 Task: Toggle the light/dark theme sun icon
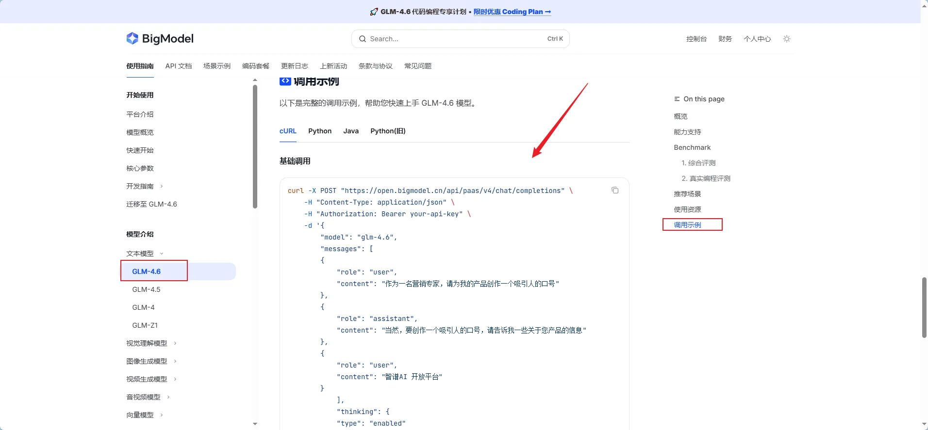(x=787, y=39)
